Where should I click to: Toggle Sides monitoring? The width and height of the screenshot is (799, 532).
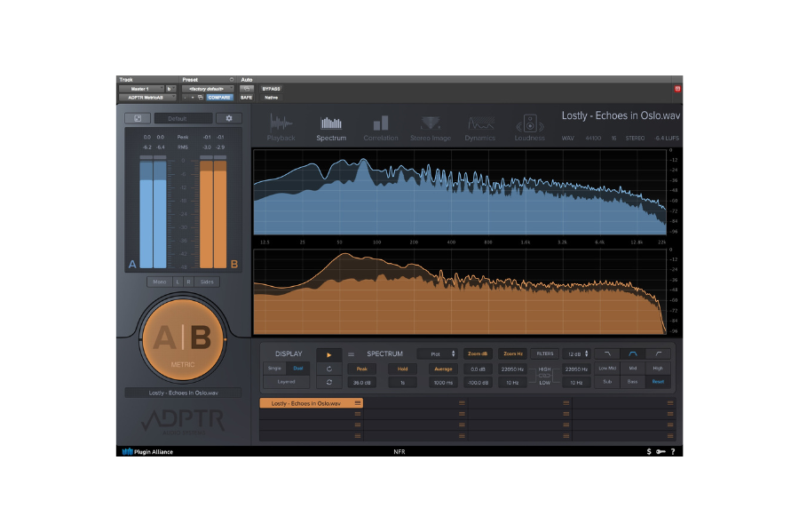click(x=207, y=282)
